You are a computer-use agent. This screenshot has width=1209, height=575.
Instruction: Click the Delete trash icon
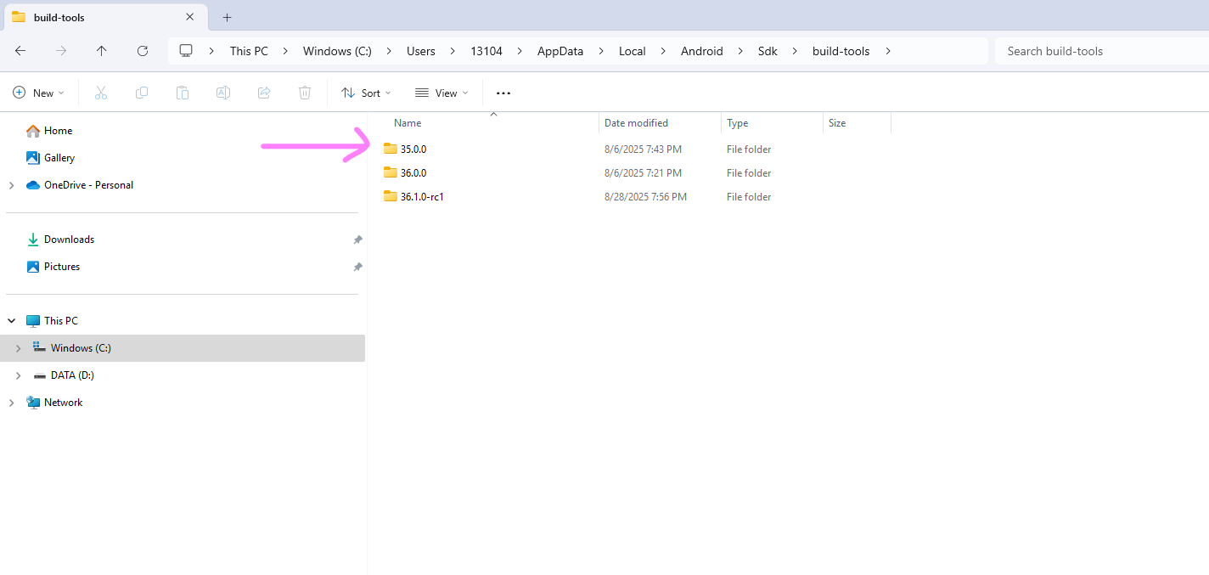(305, 93)
